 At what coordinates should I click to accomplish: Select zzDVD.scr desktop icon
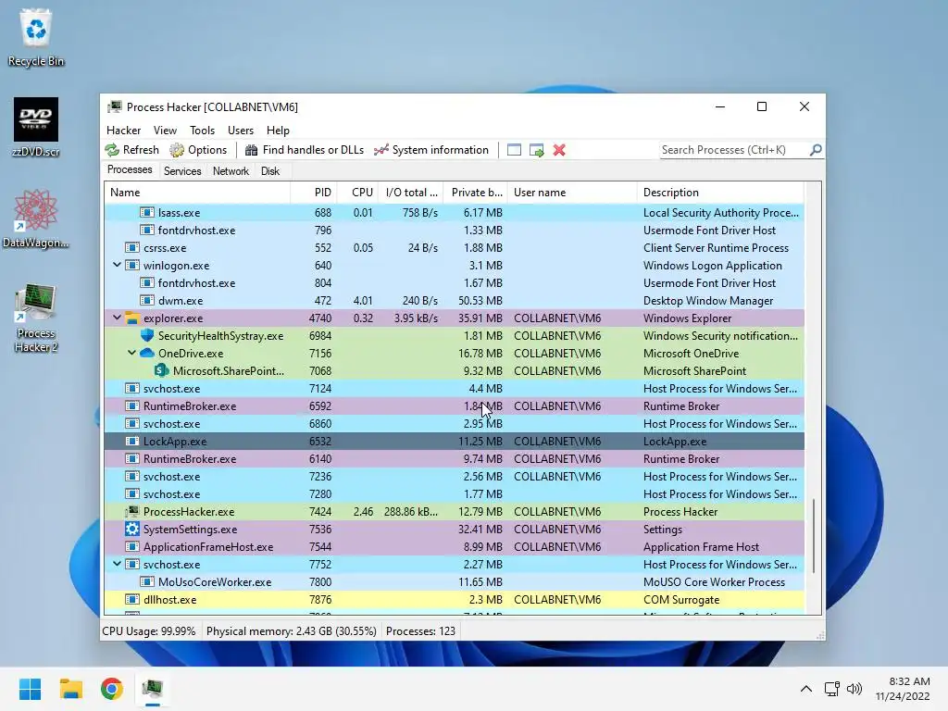tap(36, 128)
